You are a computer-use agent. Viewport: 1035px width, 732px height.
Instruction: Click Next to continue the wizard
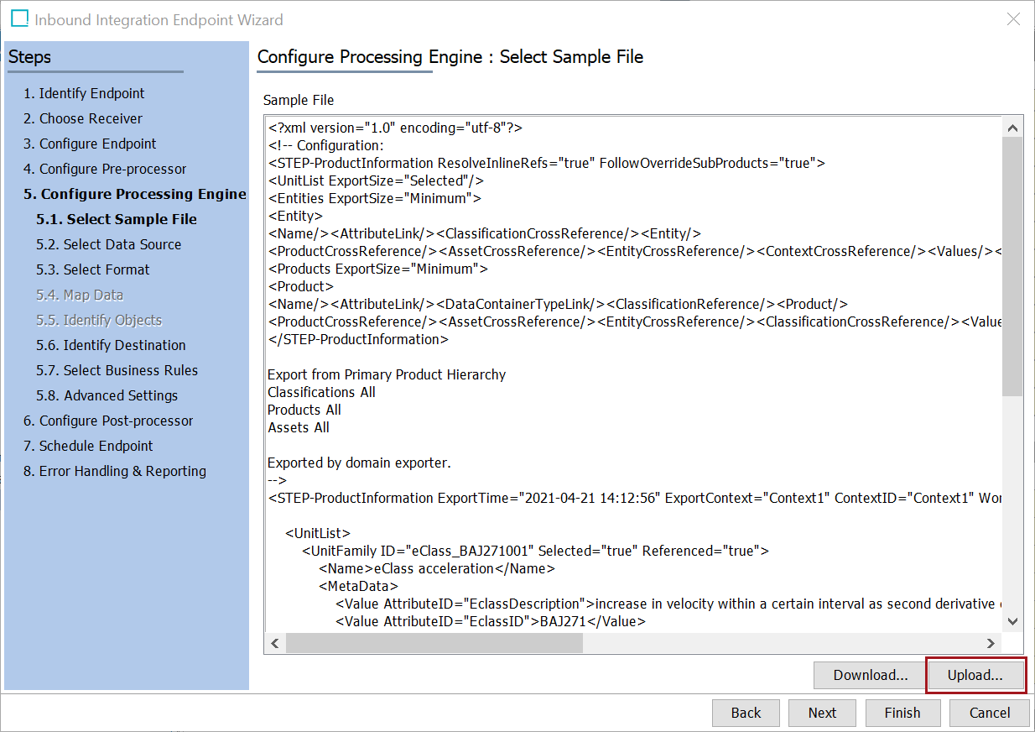pyautogui.click(x=822, y=713)
